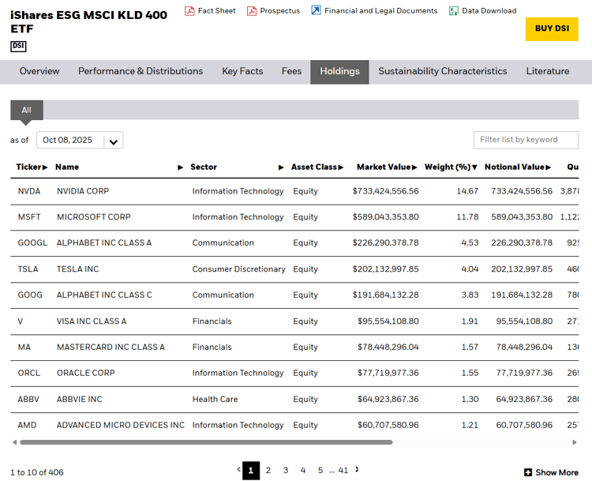
Task: Click Microsoft weight value 11.78
Action: coord(467,217)
